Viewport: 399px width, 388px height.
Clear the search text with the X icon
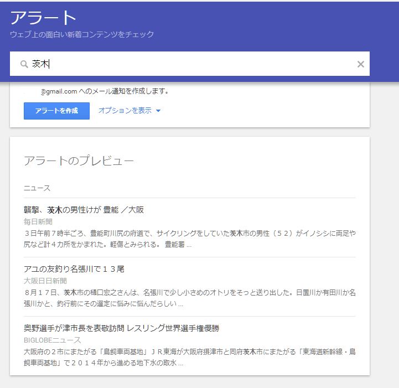click(x=360, y=64)
